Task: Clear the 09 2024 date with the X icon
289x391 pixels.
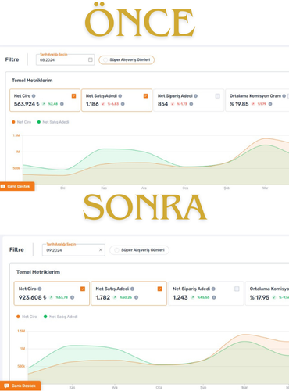Action: coord(101,249)
